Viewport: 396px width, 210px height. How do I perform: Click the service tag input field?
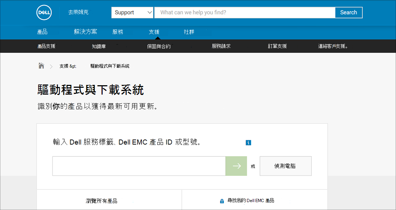[x=139, y=166]
